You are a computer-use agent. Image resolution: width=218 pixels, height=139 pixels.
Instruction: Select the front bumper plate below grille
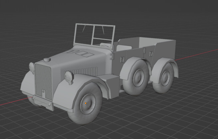point(43,103)
